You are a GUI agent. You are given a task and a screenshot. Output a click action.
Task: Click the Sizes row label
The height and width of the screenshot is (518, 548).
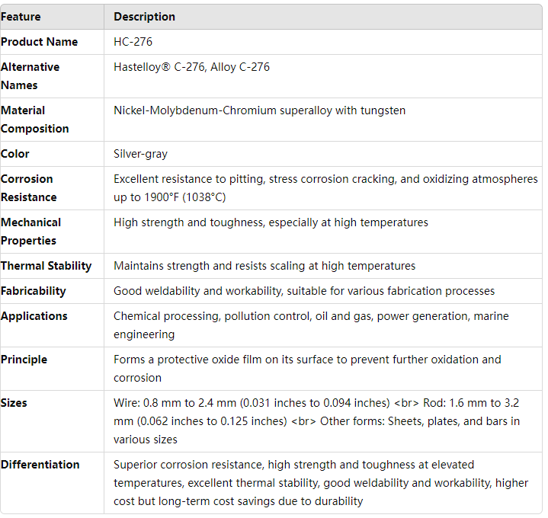point(14,403)
